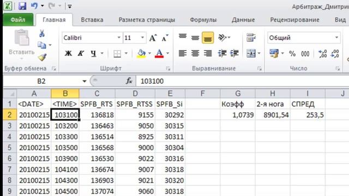Open the Шрифт dialog launcher
This screenshot has height=196, width=349.
(x=169, y=69)
